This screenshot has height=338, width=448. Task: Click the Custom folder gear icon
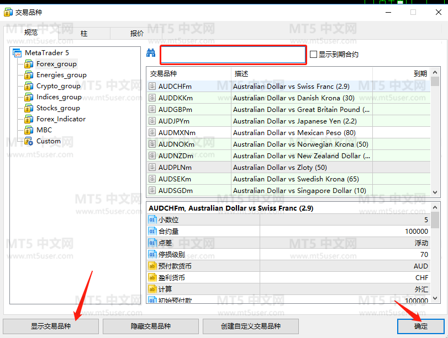(x=29, y=141)
